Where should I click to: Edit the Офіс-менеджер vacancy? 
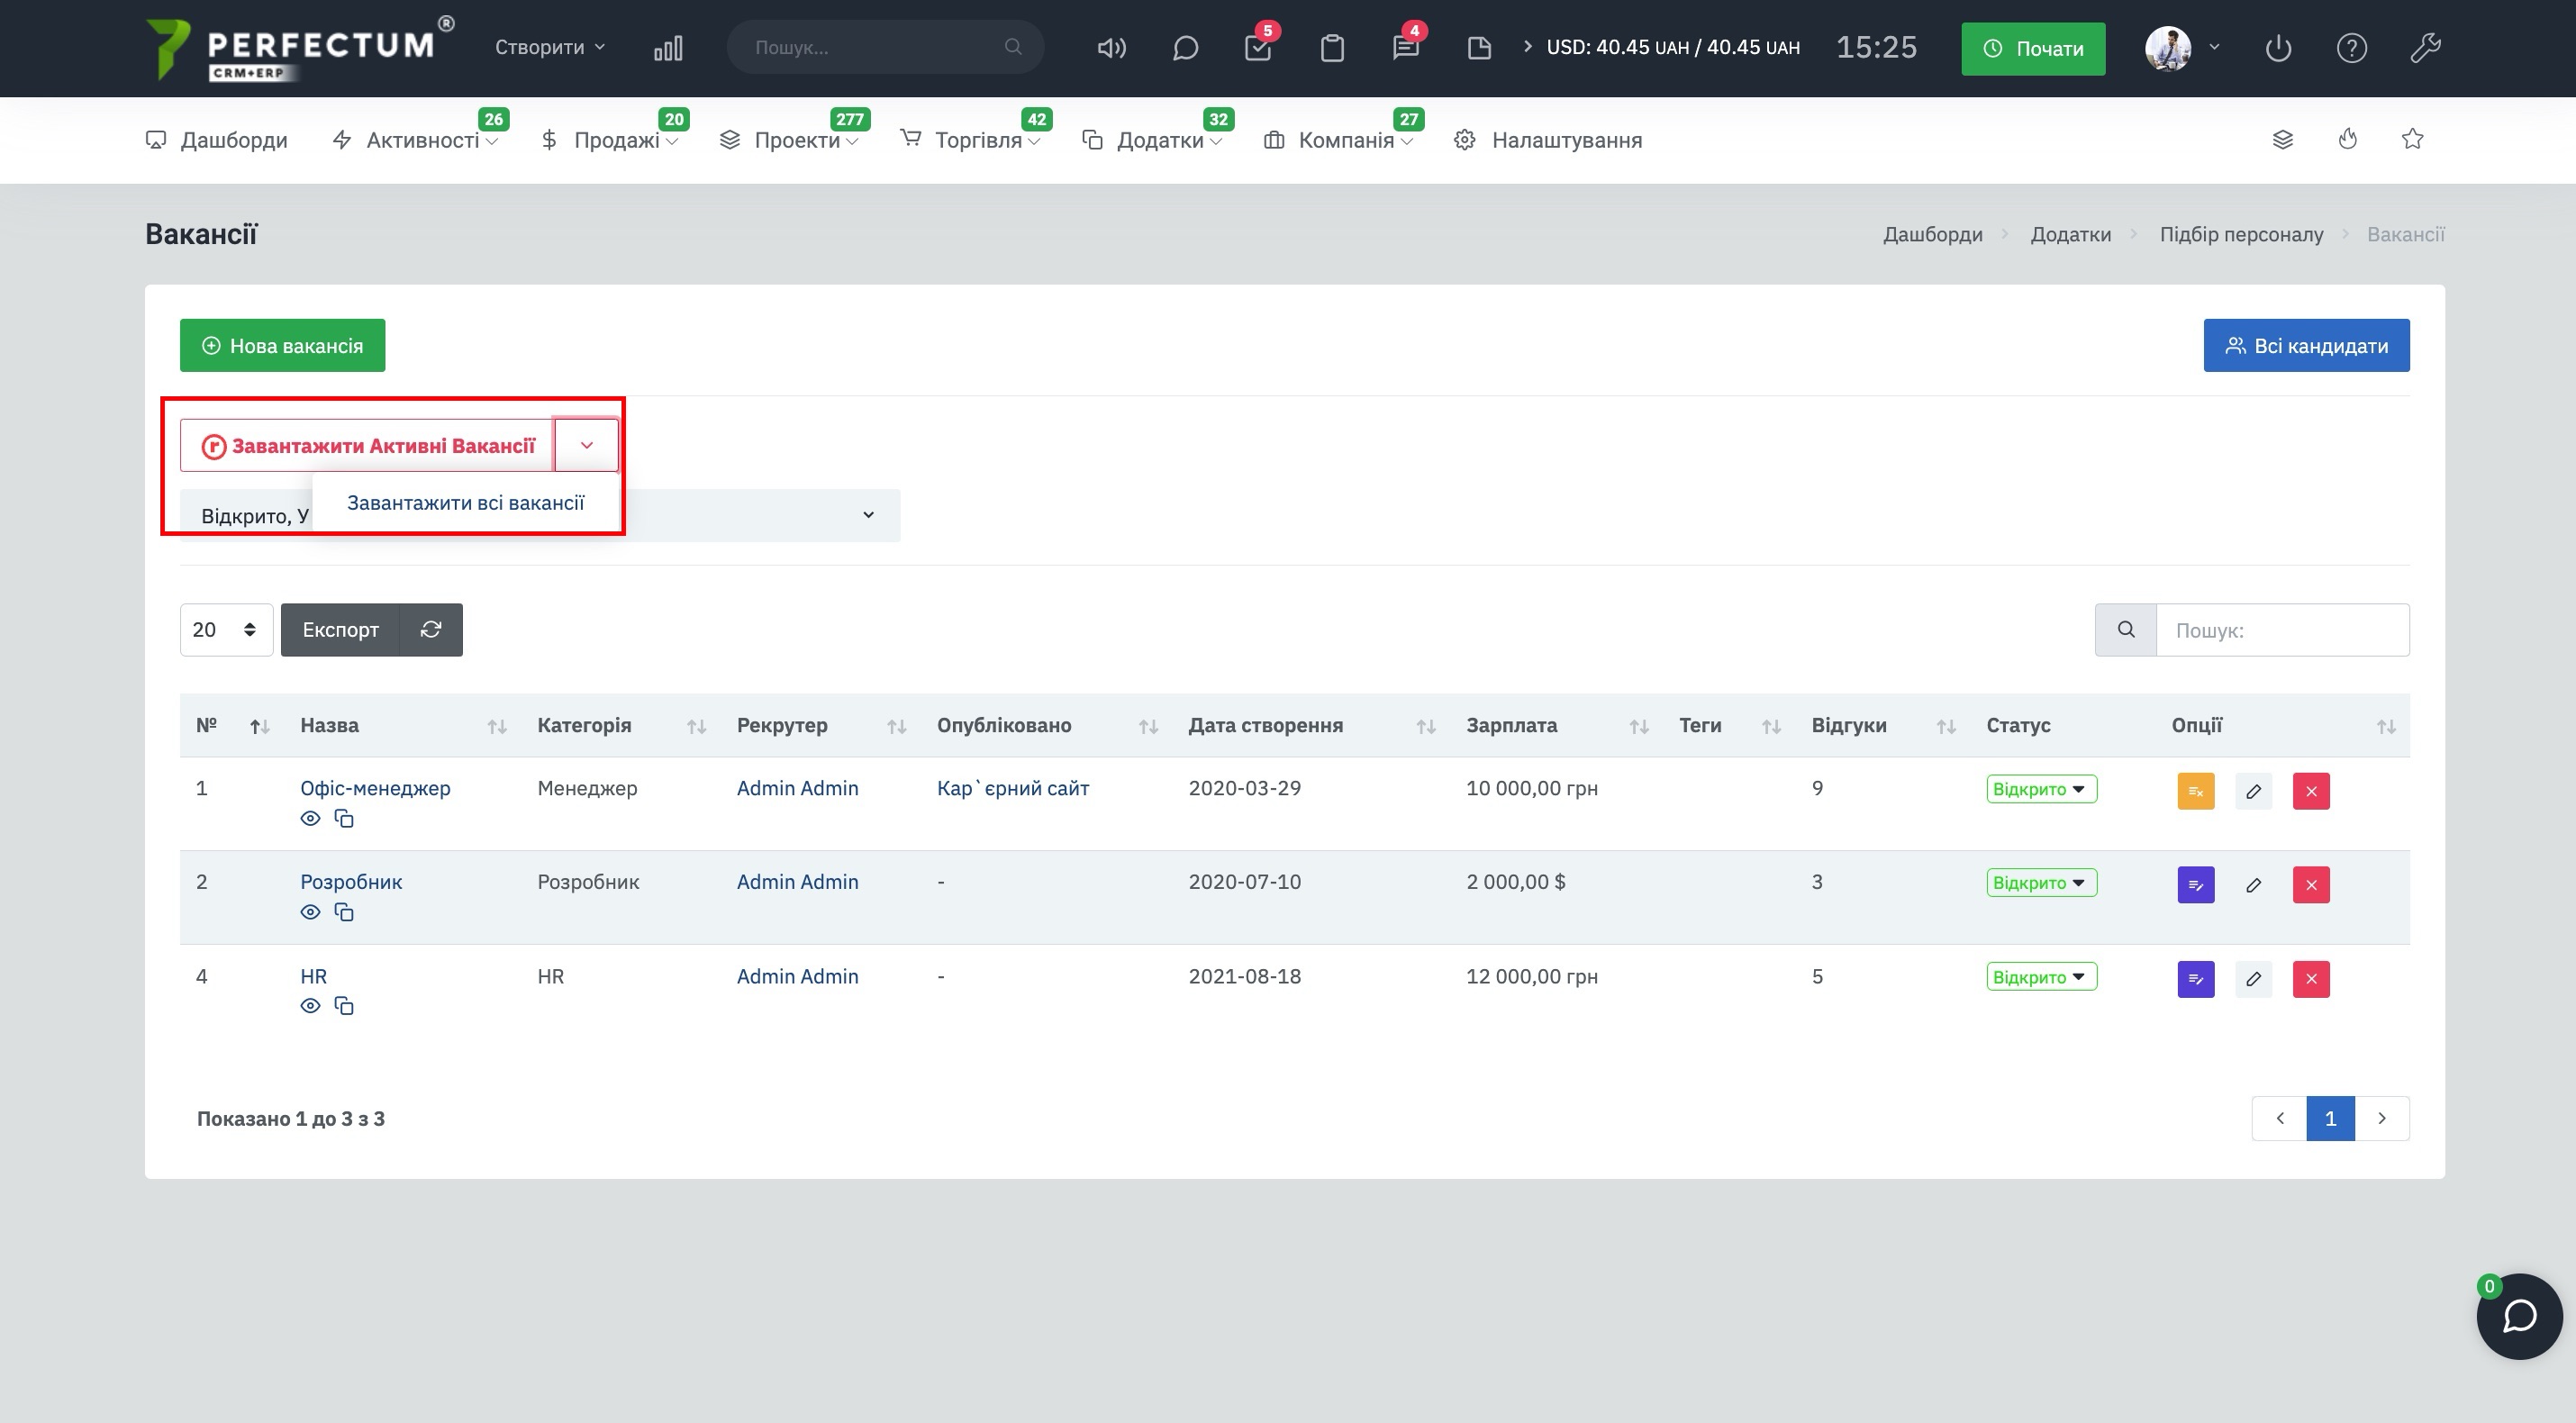(2254, 791)
